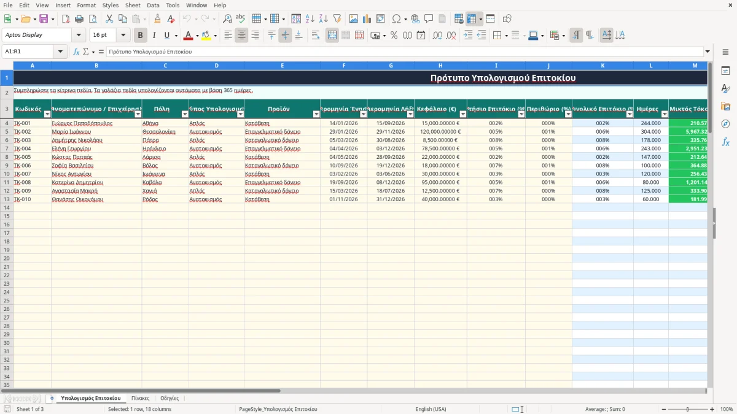Screen dimensions: 737x414
Task: Open the filter dropdown on the Προϊόν column
Action: pyautogui.click(x=316, y=114)
